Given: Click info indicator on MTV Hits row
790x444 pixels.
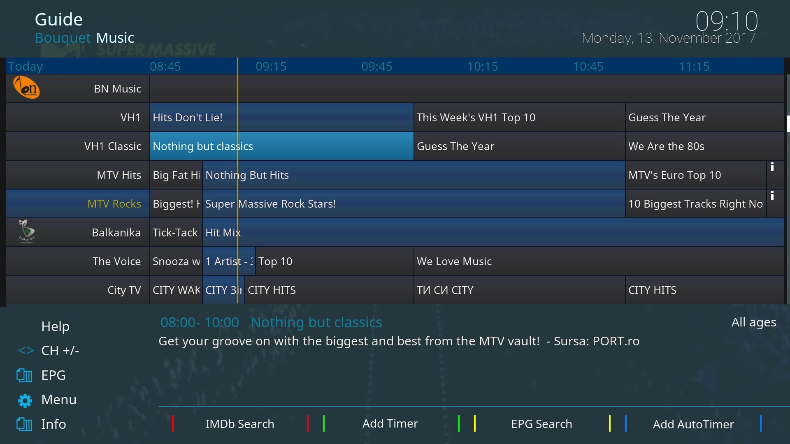Looking at the screenshot, I should (x=772, y=167).
